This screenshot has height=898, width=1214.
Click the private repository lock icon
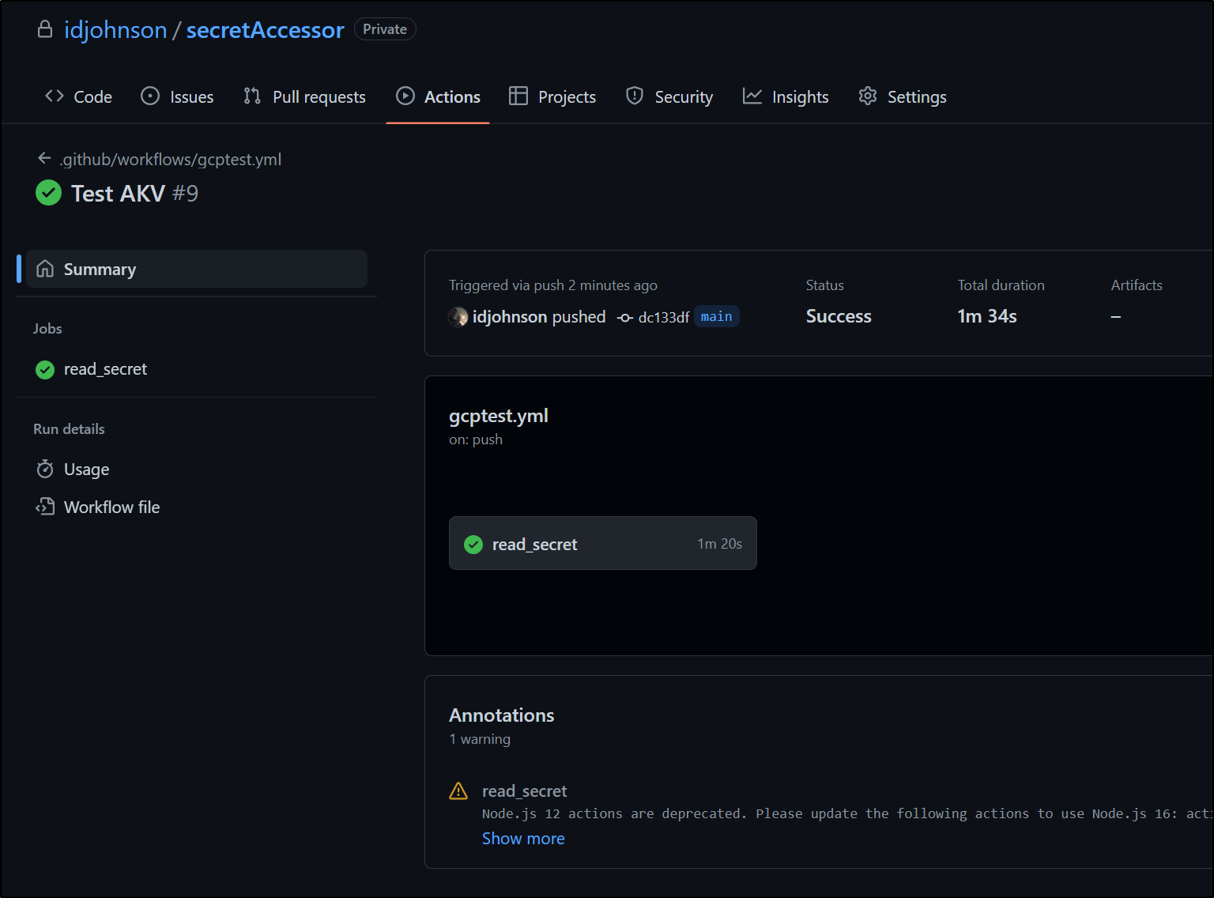click(45, 29)
